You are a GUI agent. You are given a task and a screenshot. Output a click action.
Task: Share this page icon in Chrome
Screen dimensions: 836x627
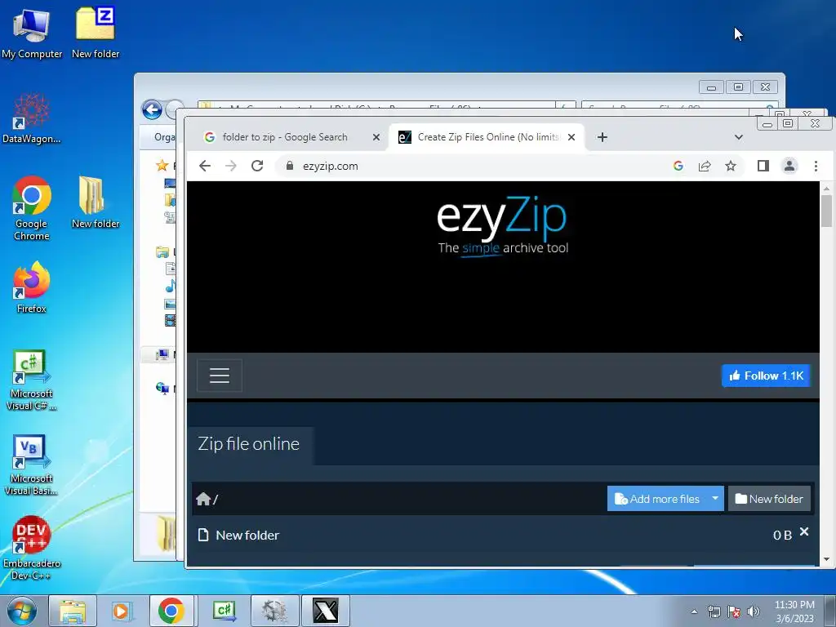pyautogui.click(x=705, y=166)
